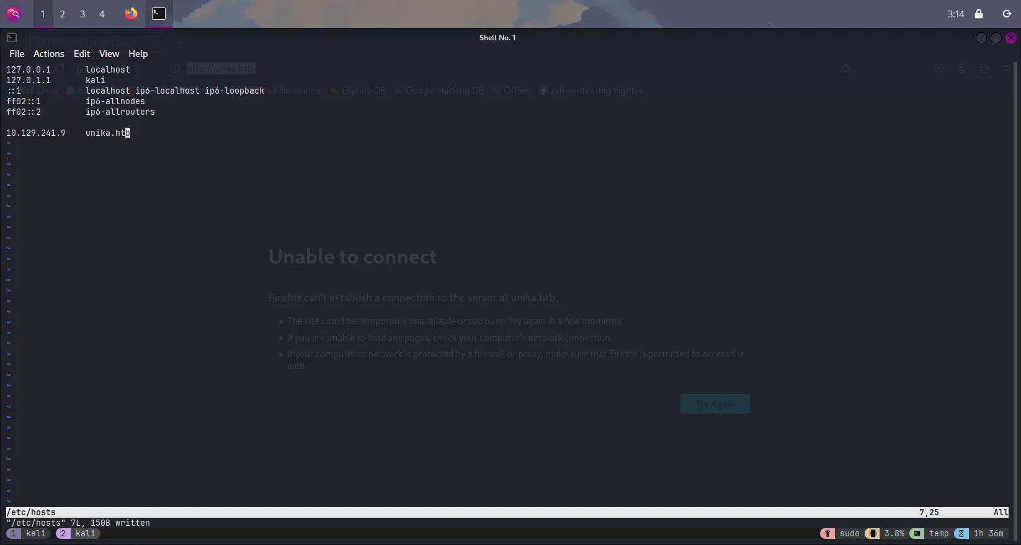The image size is (1021, 545).
Task: Click the uptime hourglass icon
Action: (961, 533)
